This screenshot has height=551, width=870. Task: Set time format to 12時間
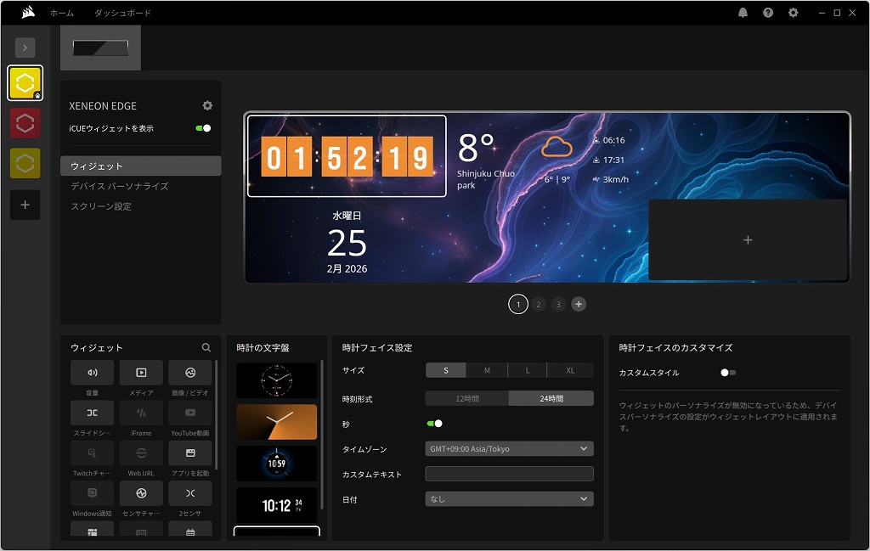pyautogui.click(x=467, y=398)
